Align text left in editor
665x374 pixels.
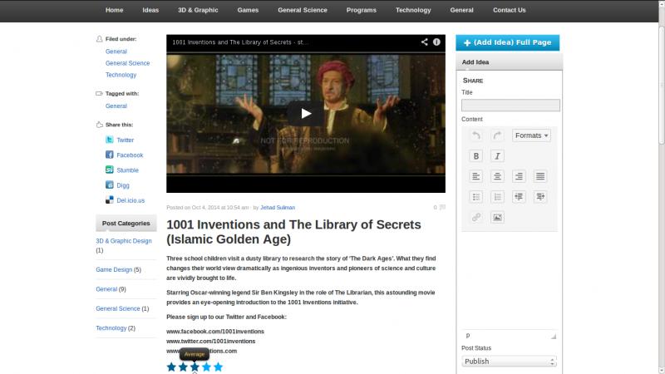click(x=475, y=176)
